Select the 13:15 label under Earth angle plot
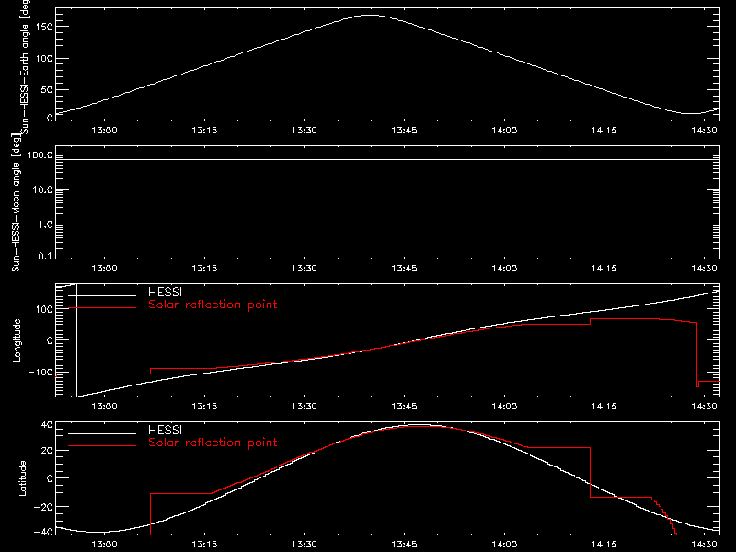Screen dimensions: 736x552 [204, 131]
